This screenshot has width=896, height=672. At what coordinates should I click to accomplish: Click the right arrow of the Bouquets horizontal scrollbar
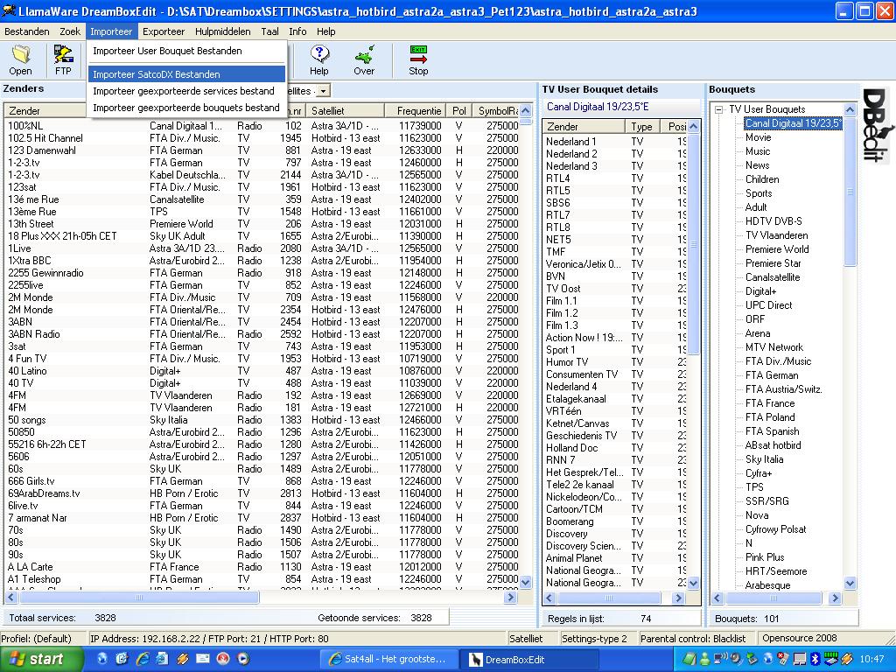(835, 598)
